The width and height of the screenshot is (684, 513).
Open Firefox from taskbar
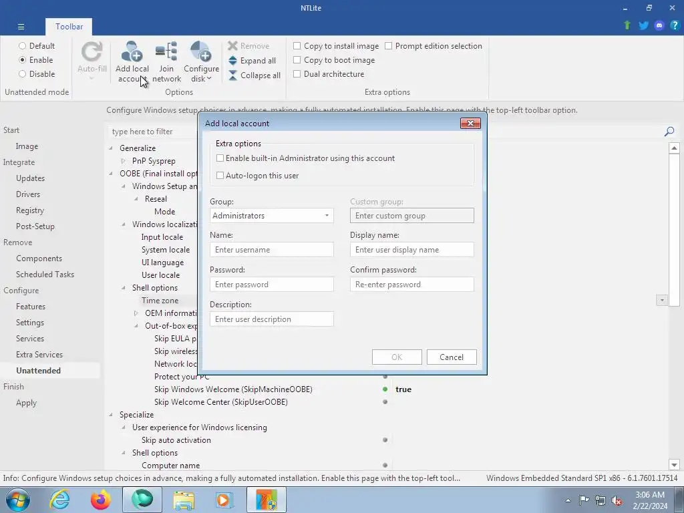[x=100, y=500]
